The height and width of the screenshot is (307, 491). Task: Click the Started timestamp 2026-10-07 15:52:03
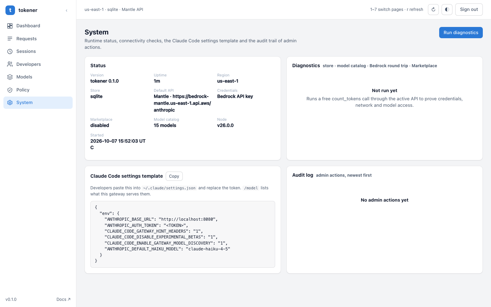118,144
